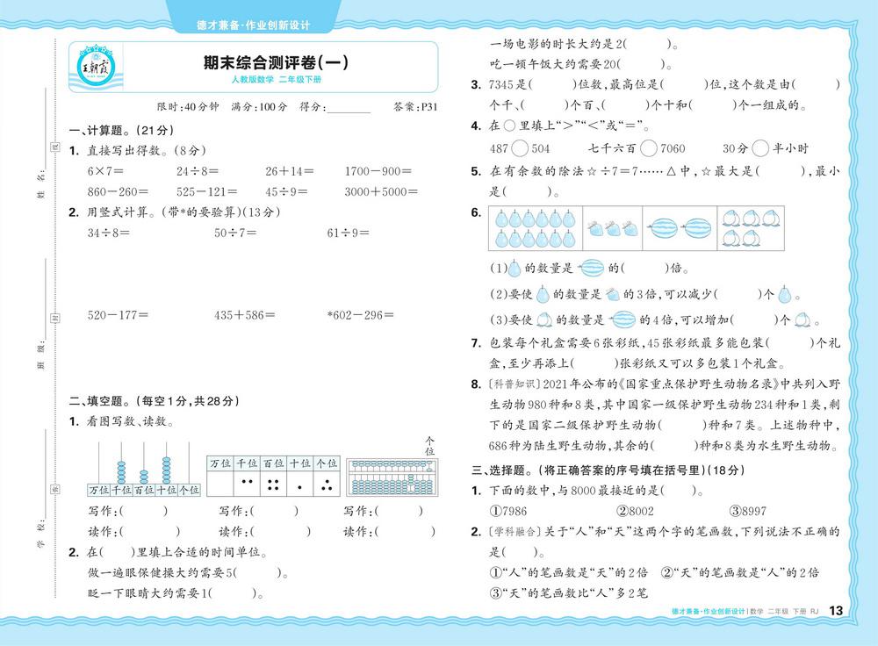Click the blank after 眼保健操大约需要5
Image resolution: width=878 pixels, height=646 pixels.
[257, 572]
